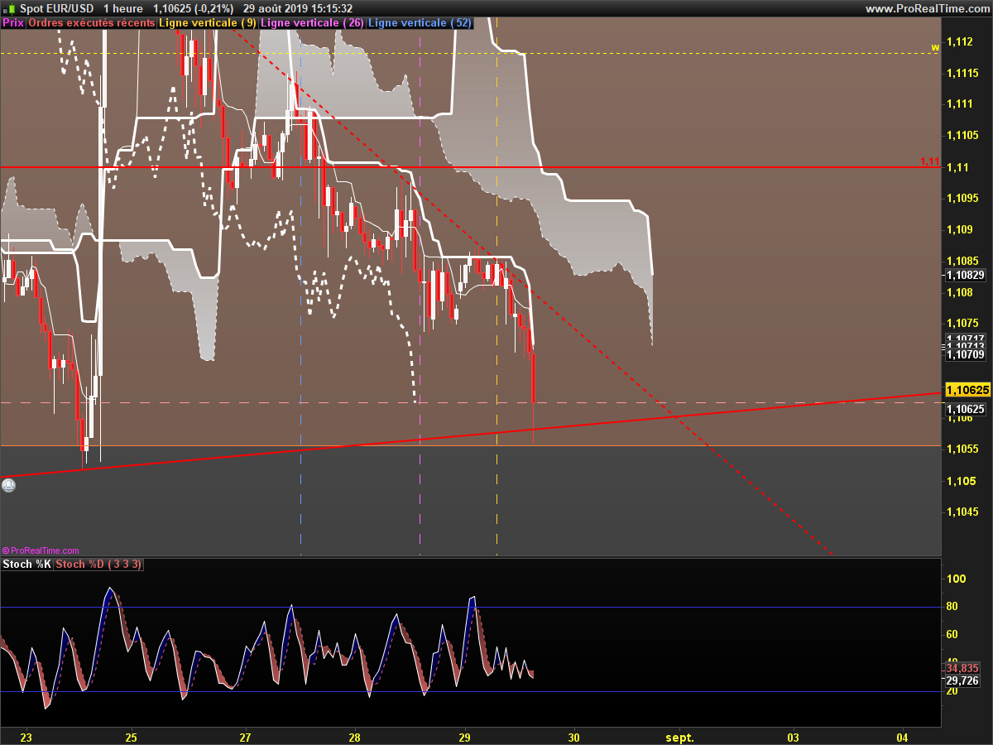993x745 pixels.
Task: Open the Ordres exécutés récents label
Action: [92, 23]
